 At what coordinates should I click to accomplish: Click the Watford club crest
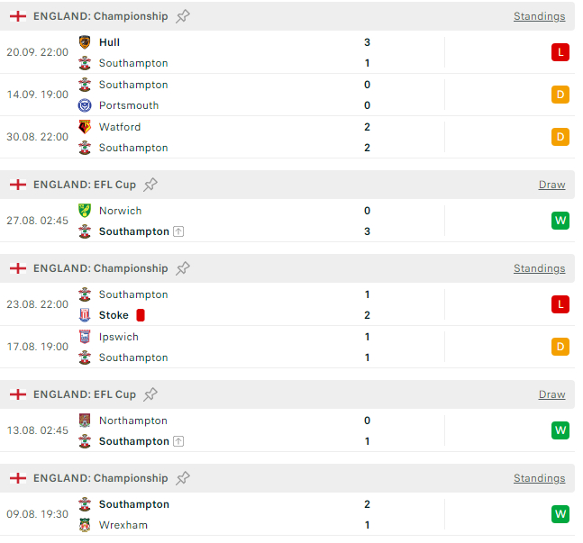tap(85, 127)
